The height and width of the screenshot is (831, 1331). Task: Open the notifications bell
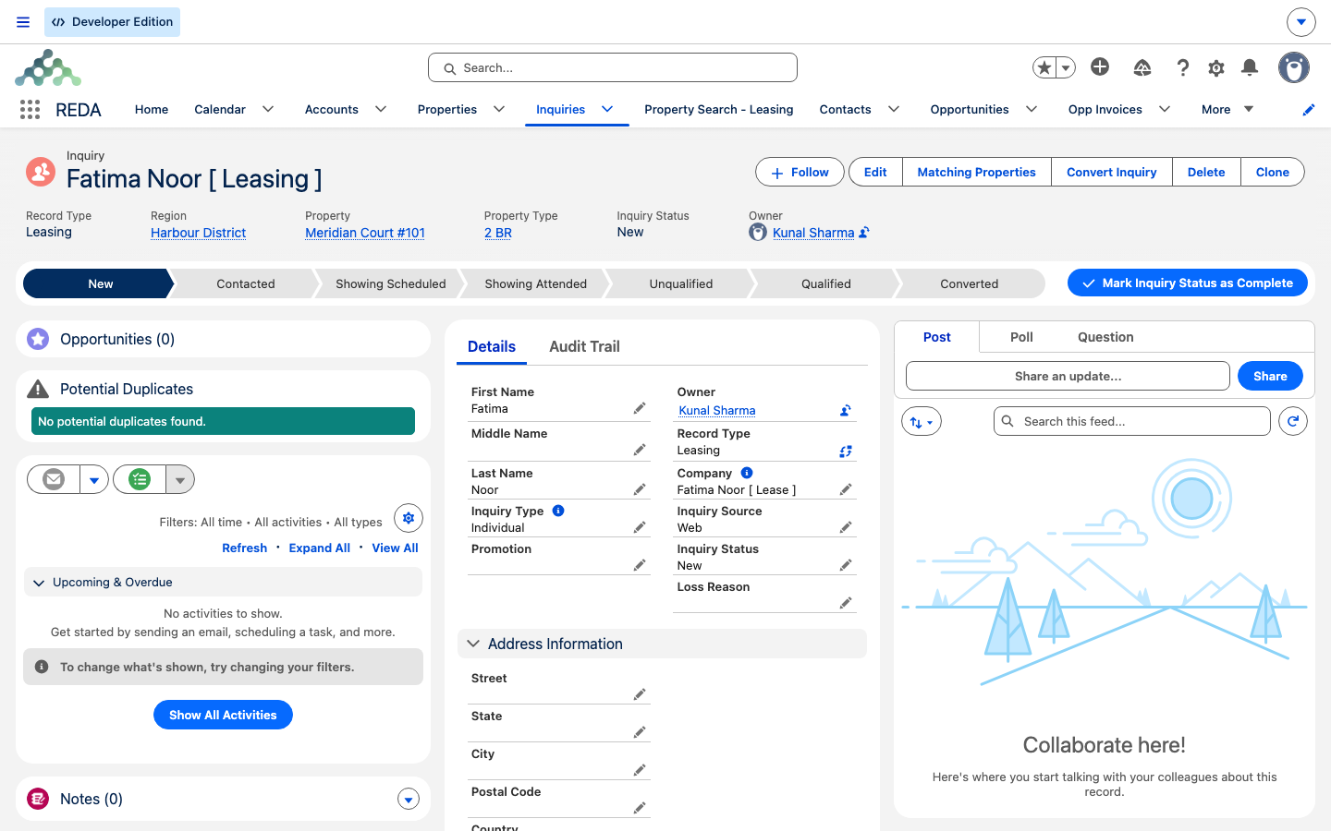tap(1250, 67)
